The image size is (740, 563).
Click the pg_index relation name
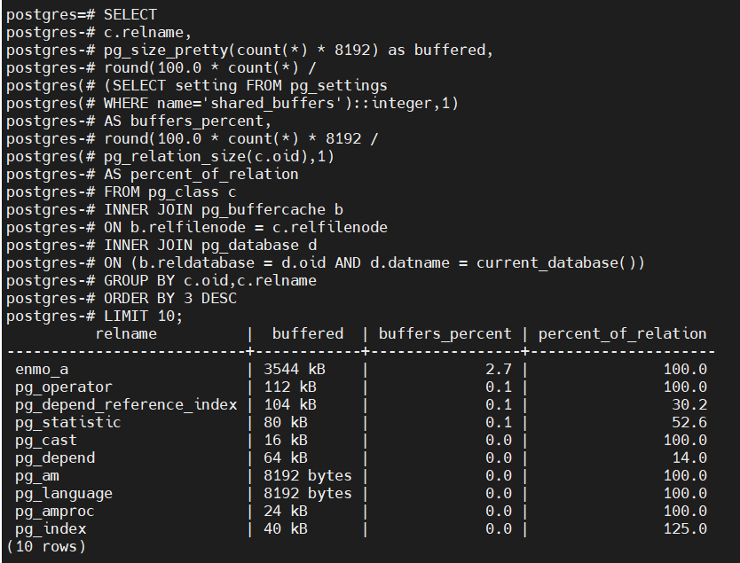[51, 529]
